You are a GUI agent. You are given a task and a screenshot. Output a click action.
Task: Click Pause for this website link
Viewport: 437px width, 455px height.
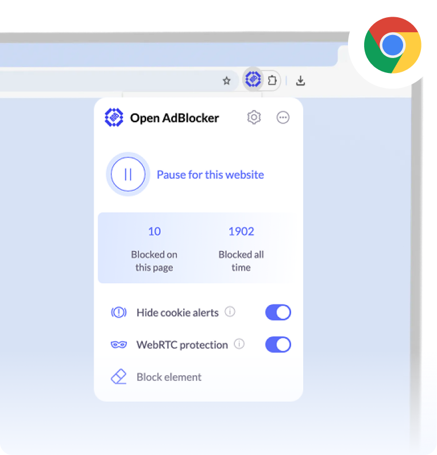[x=210, y=175]
